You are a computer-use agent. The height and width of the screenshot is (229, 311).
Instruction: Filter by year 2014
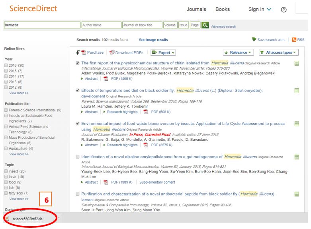[x=6, y=76]
